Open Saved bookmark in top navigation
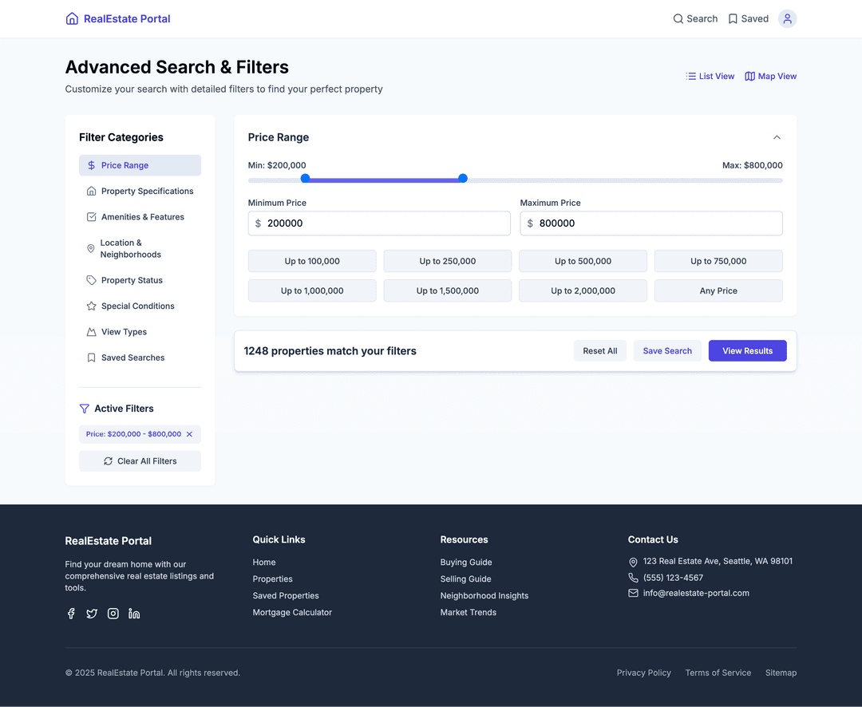This screenshot has width=862, height=707. pos(748,19)
